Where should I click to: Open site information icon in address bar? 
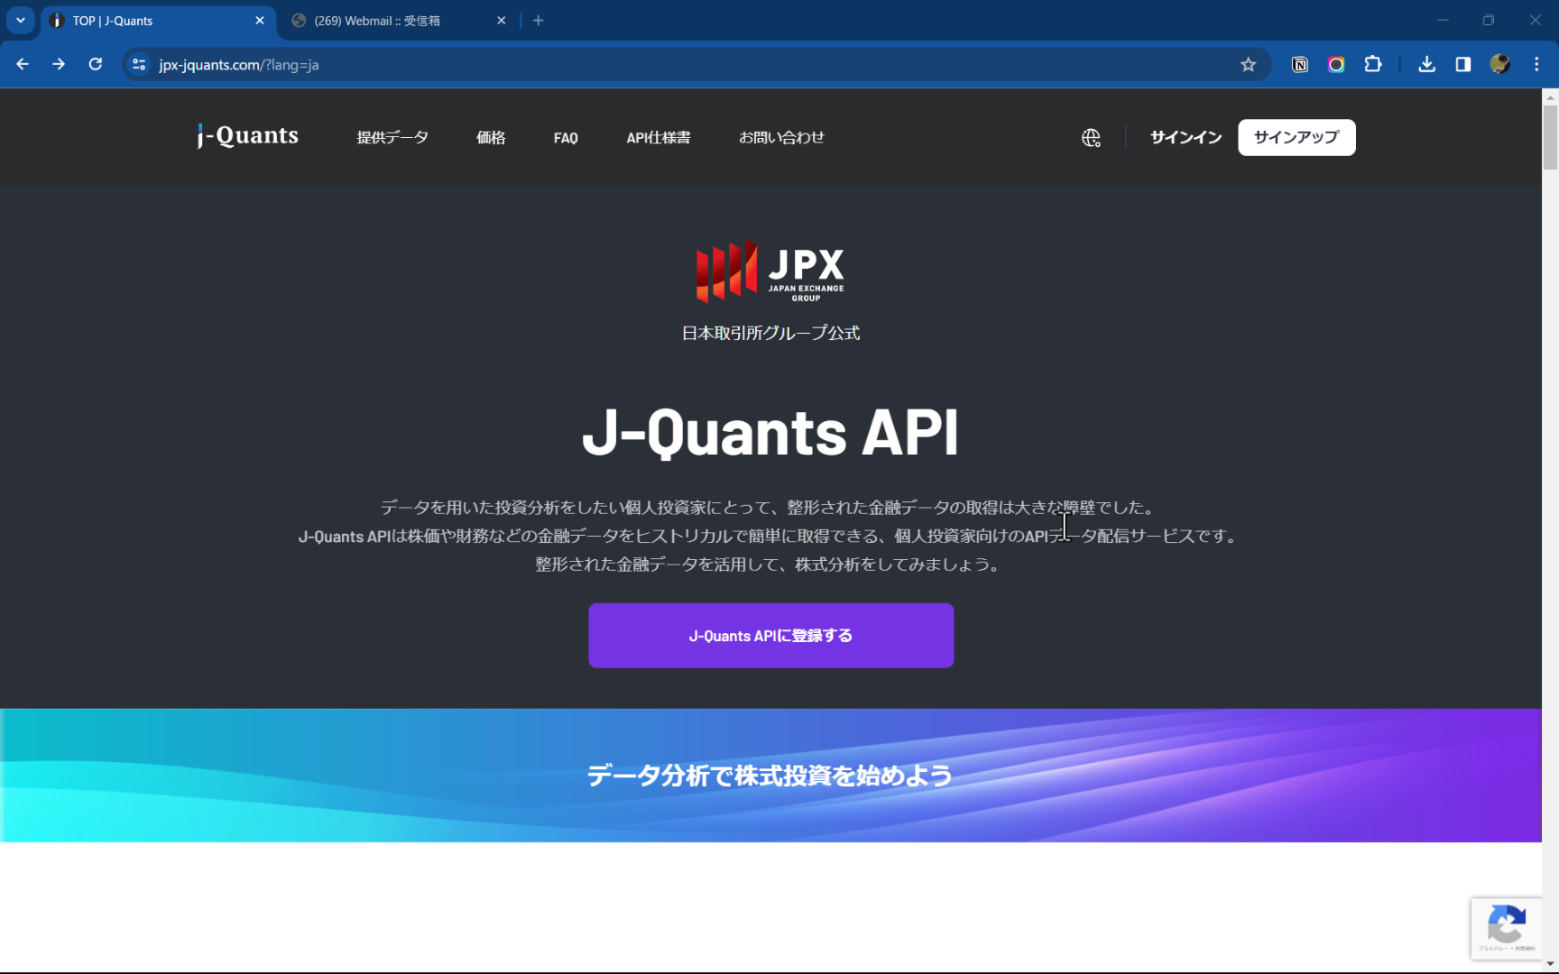tap(139, 64)
